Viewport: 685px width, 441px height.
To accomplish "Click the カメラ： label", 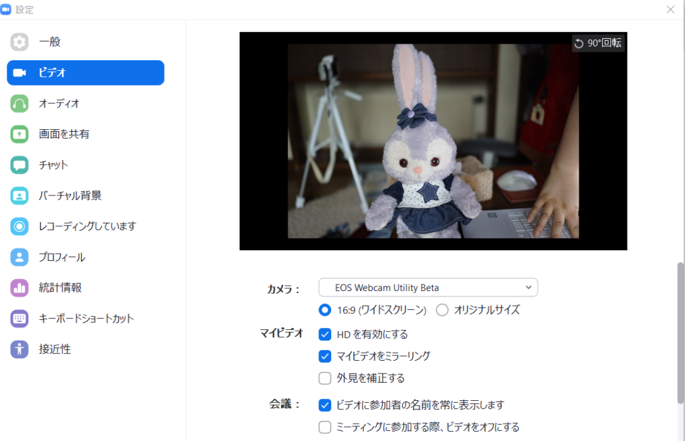I will 284,289.
